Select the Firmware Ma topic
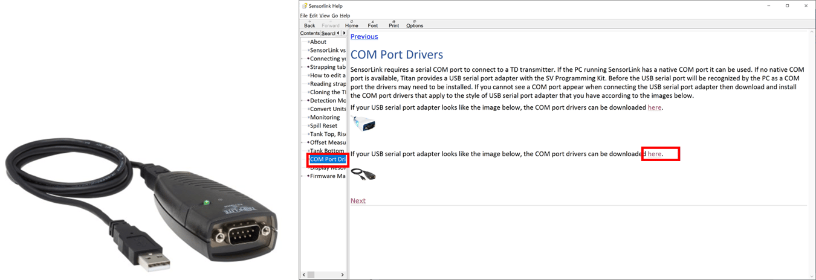This screenshot has height=280, width=816. click(x=328, y=176)
